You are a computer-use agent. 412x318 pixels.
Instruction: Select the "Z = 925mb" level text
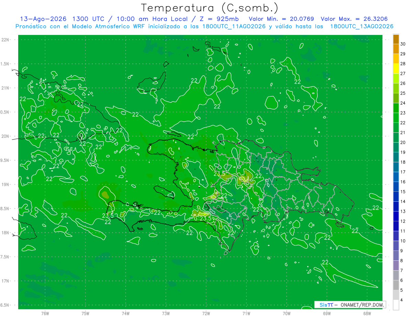pyautogui.click(x=219, y=19)
